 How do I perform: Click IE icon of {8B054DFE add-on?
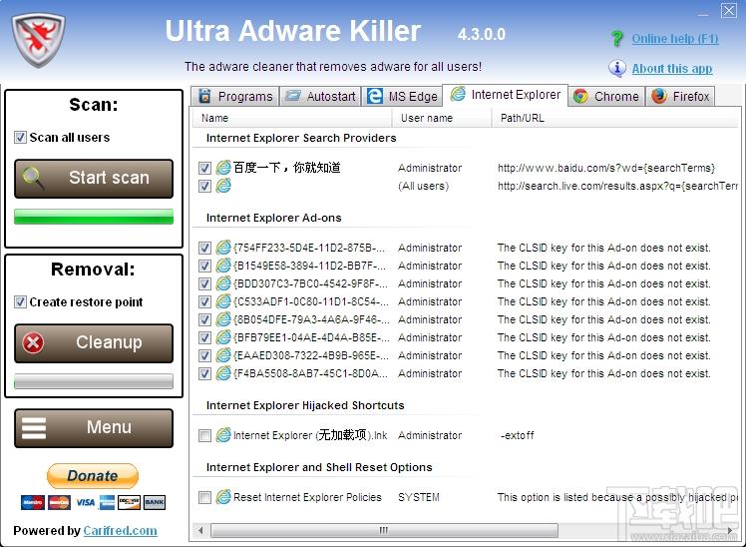click(223, 319)
